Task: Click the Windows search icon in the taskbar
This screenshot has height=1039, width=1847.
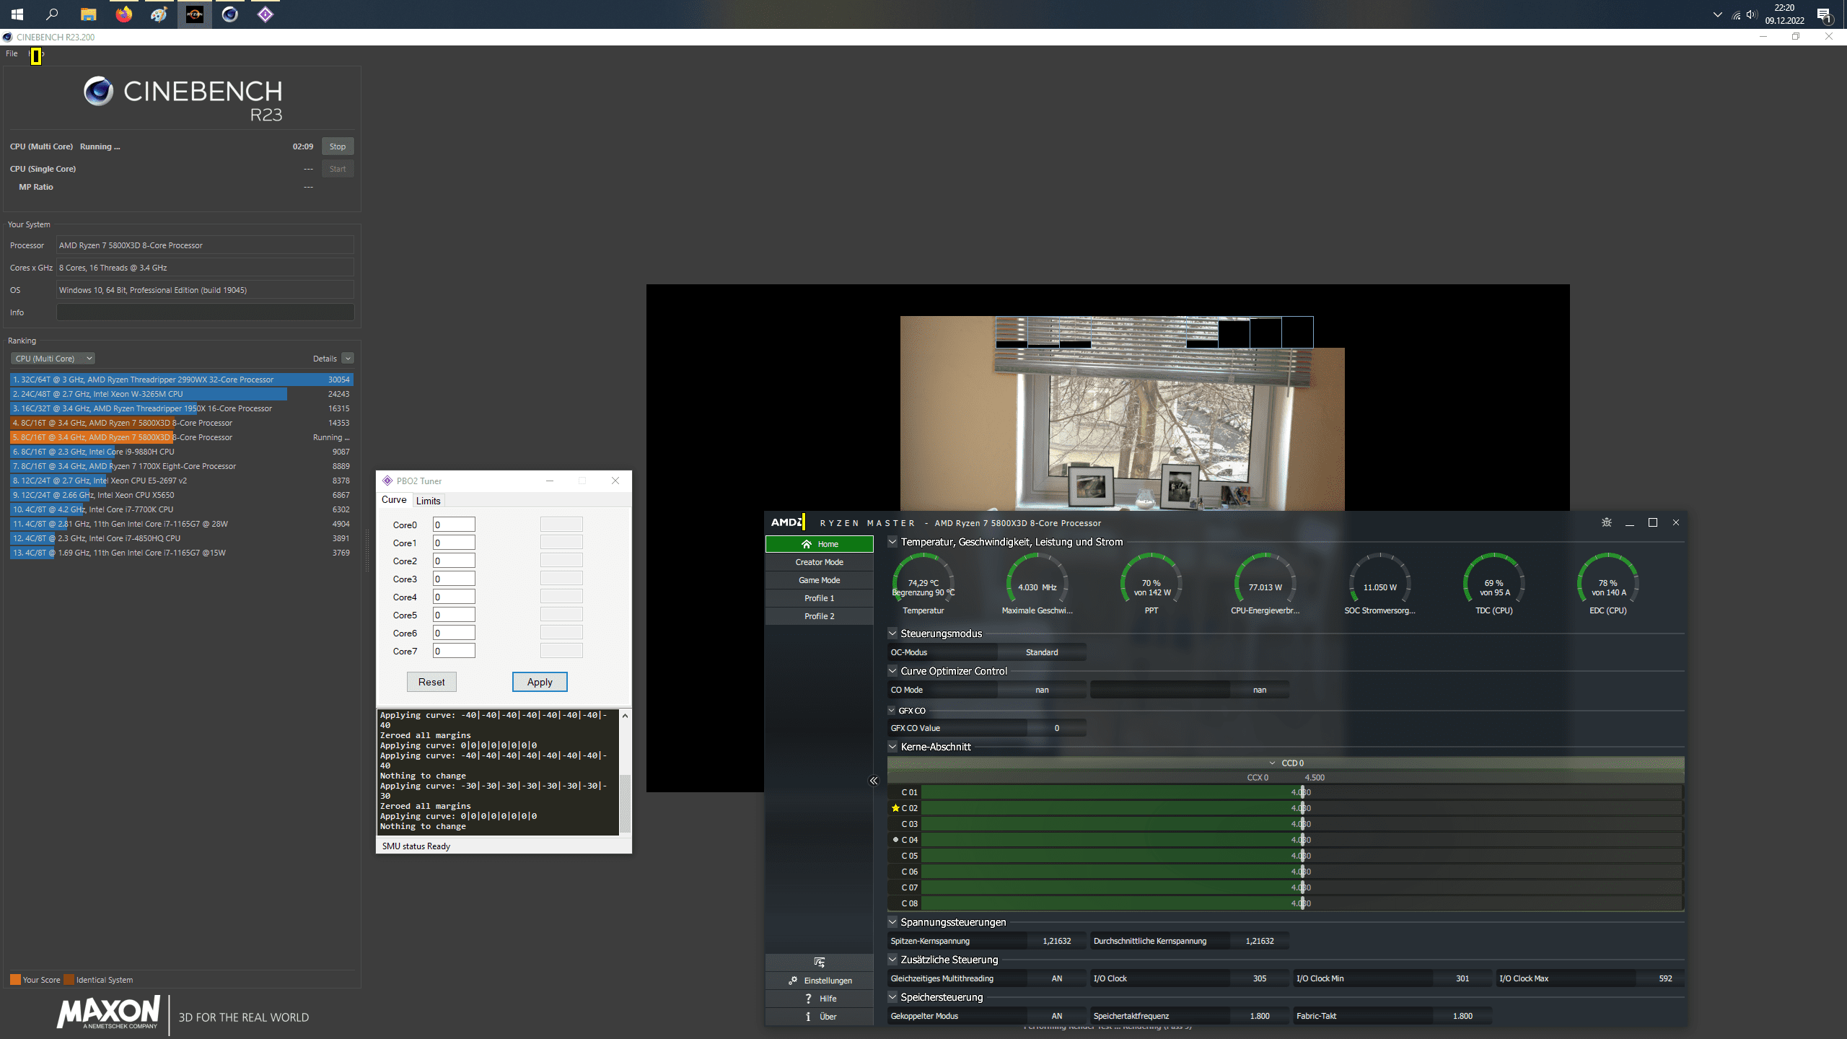Action: pos(52,14)
